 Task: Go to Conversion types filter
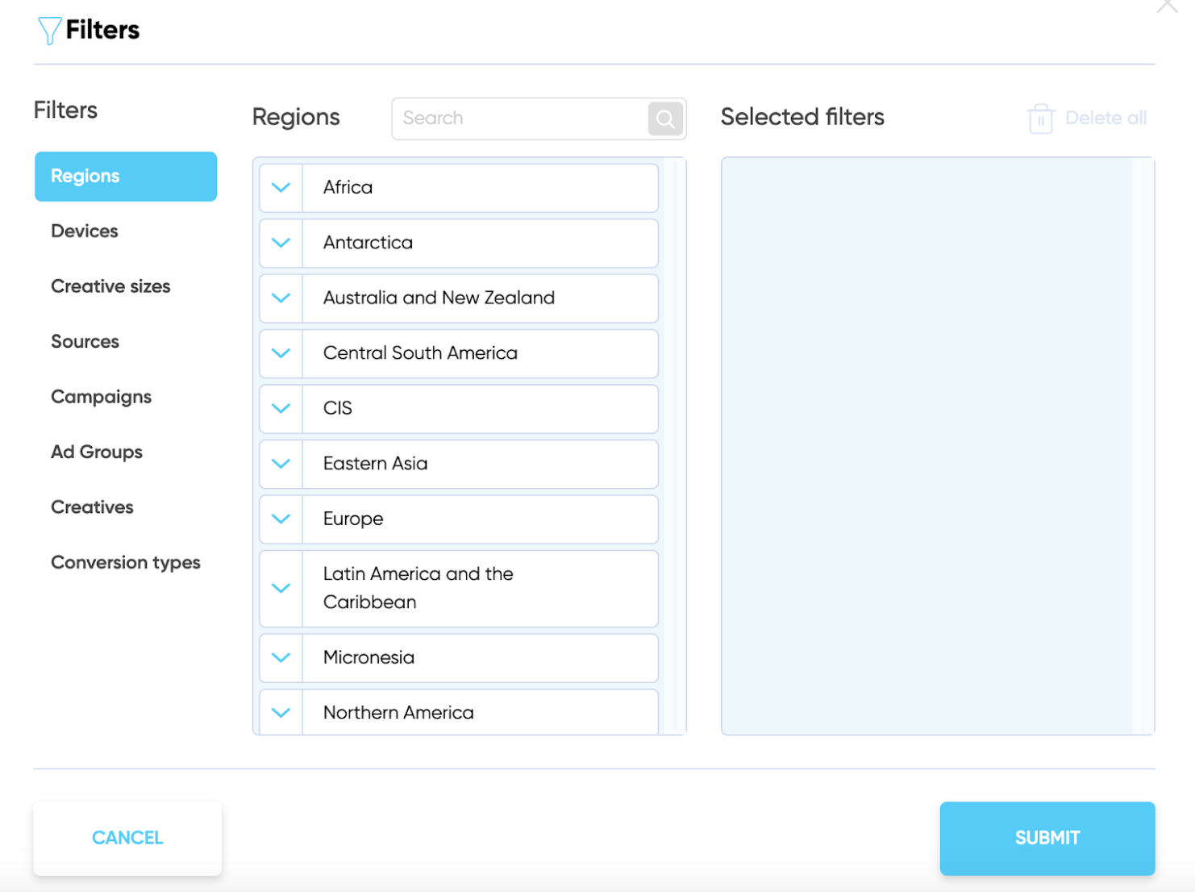pyautogui.click(x=125, y=563)
